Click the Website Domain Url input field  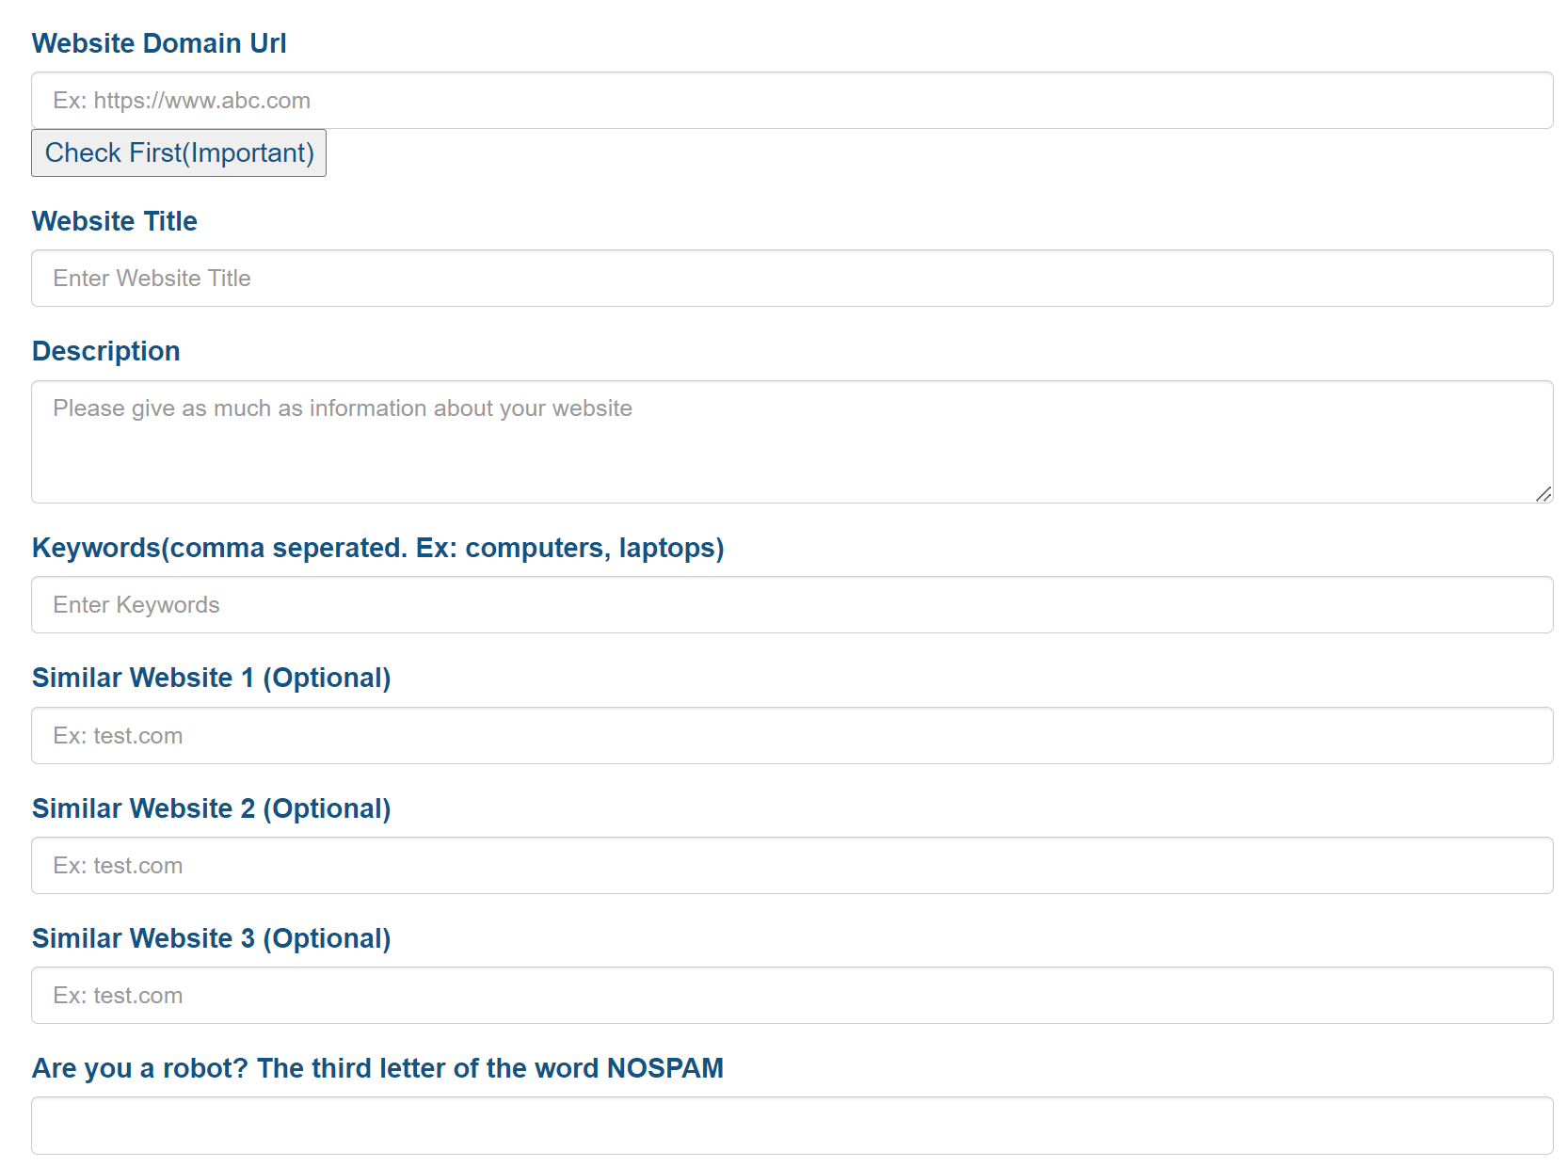click(x=791, y=101)
